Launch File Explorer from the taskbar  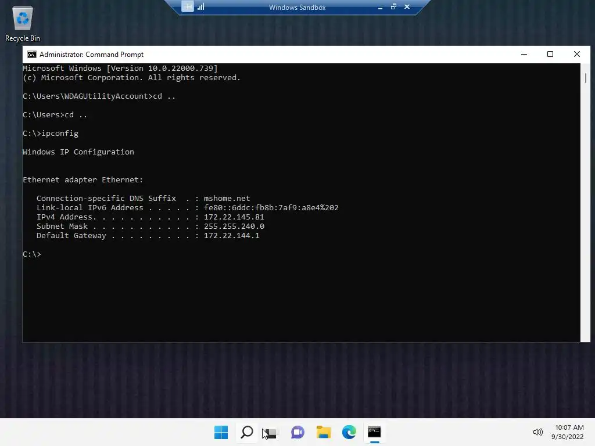click(323, 432)
